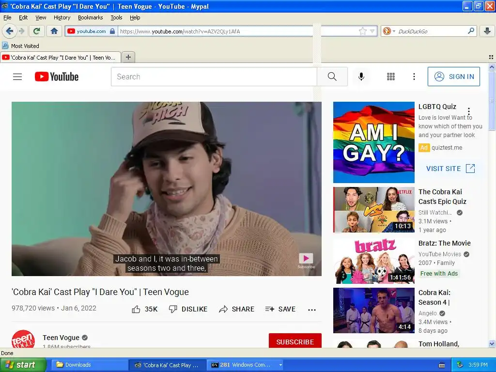The image size is (496, 372).
Task: Open YouTube hamburger guide menu
Action: (x=17, y=77)
